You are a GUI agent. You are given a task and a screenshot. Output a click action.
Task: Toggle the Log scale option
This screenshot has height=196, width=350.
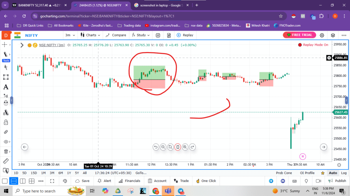pyautogui.click(x=344, y=173)
